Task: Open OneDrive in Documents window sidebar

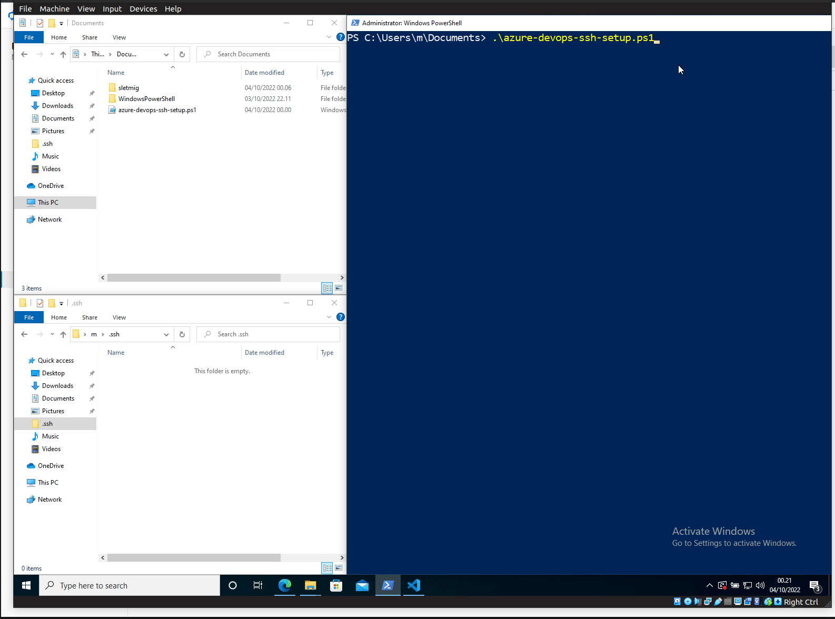Action: click(x=51, y=186)
